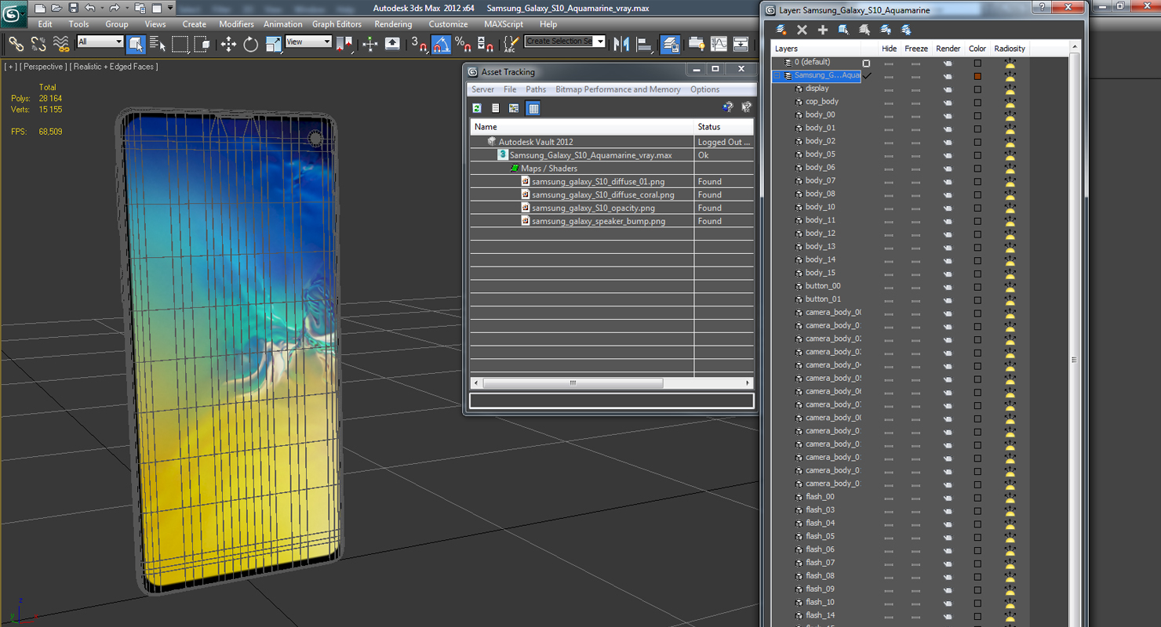Open the selection filter All dropdown
Screen dimensions: 1161x627
pos(100,42)
